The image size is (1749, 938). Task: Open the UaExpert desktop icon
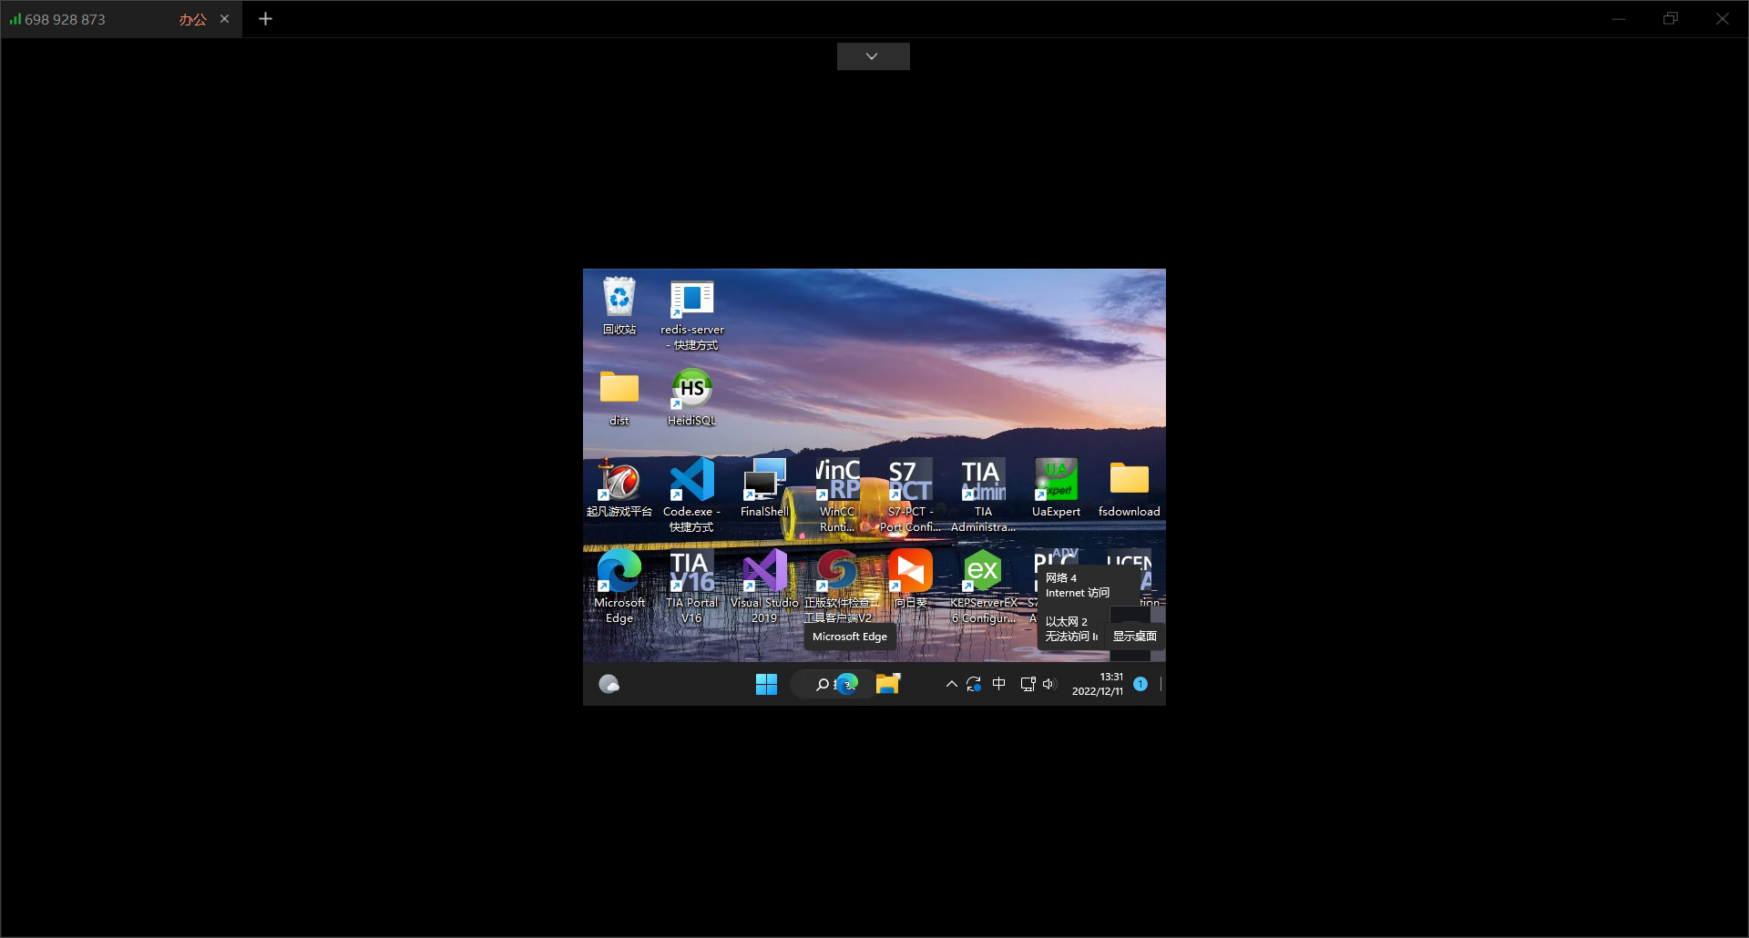(x=1057, y=488)
